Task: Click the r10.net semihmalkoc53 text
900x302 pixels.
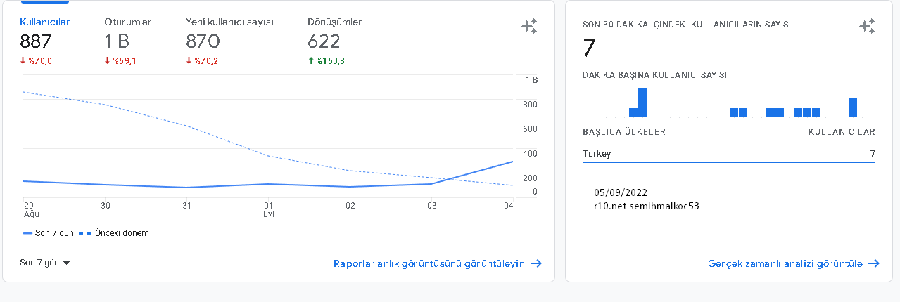Action: 647,206
